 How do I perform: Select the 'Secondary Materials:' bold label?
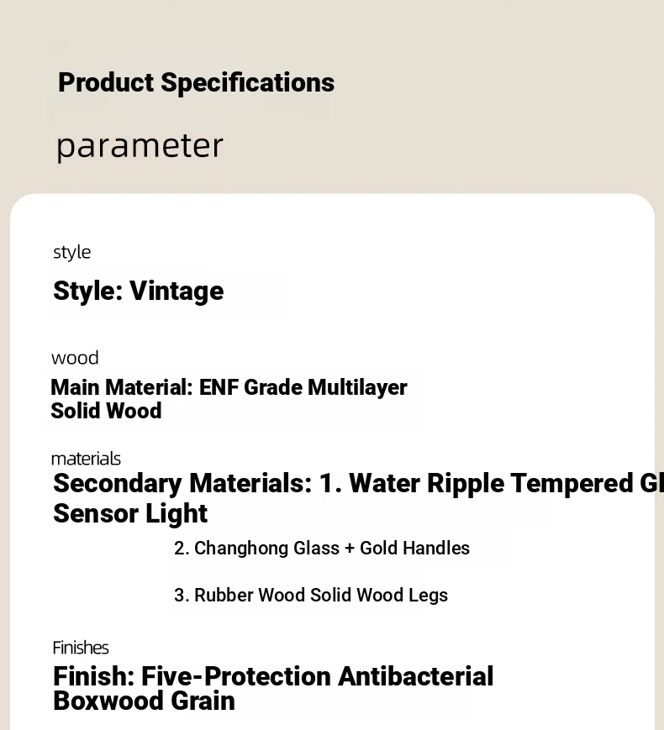(182, 483)
